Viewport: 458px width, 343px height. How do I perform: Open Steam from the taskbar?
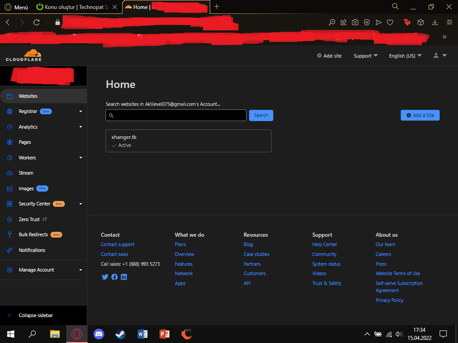click(x=120, y=334)
